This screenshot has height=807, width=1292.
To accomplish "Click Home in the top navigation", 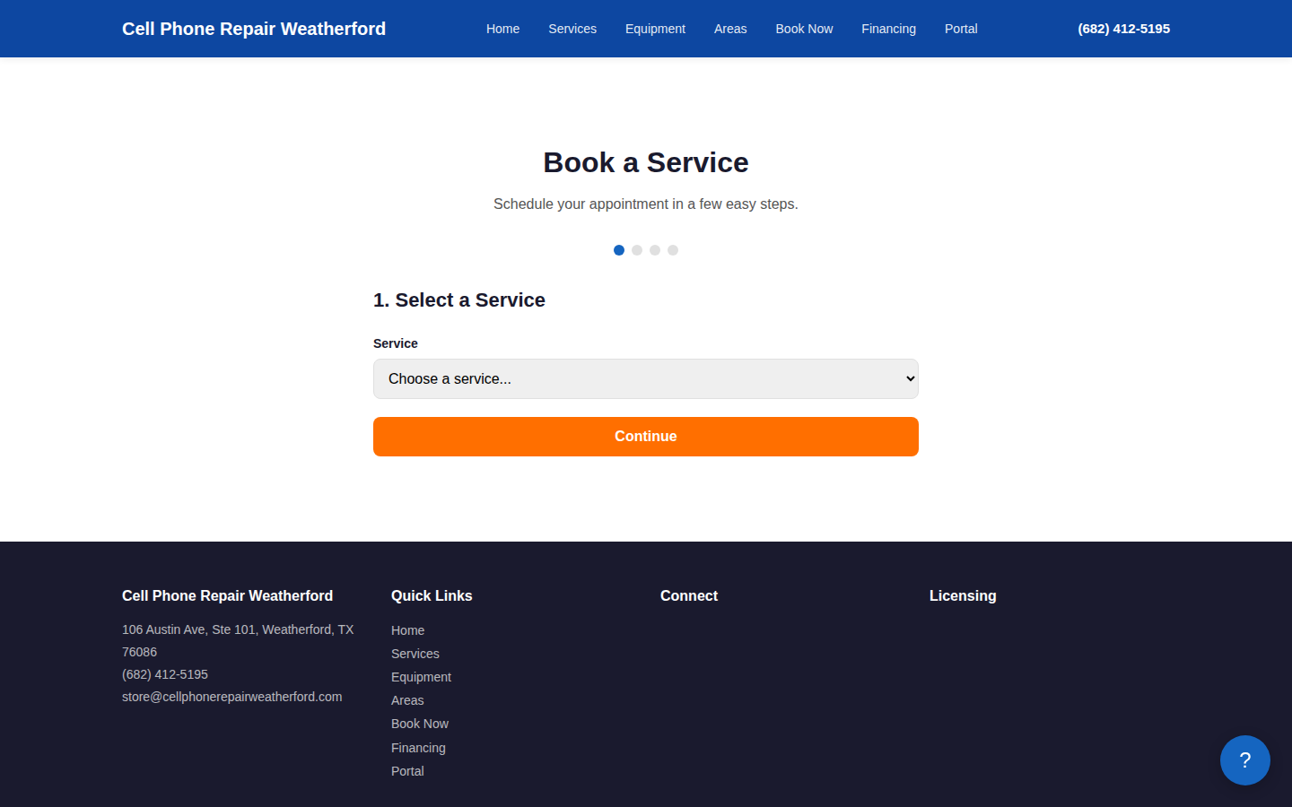I will tap(502, 29).
